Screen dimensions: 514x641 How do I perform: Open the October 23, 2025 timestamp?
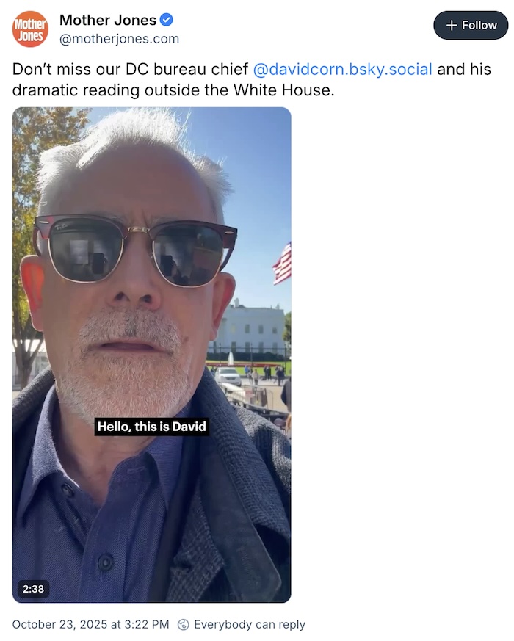(x=90, y=624)
